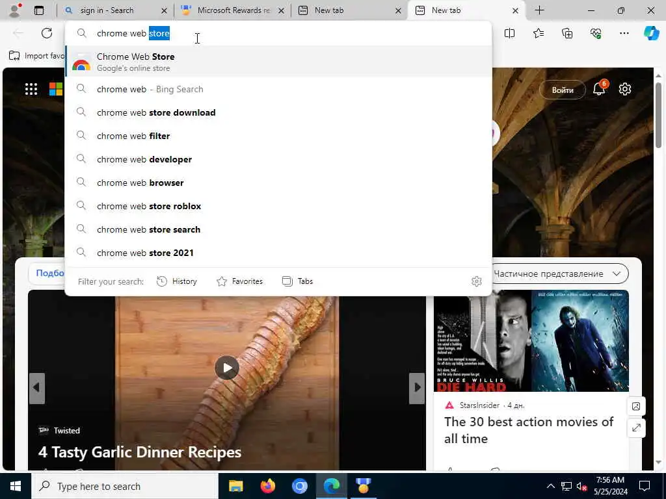Open the tab actions menu icon
The width and height of the screenshot is (666, 499).
pyautogui.click(x=39, y=10)
